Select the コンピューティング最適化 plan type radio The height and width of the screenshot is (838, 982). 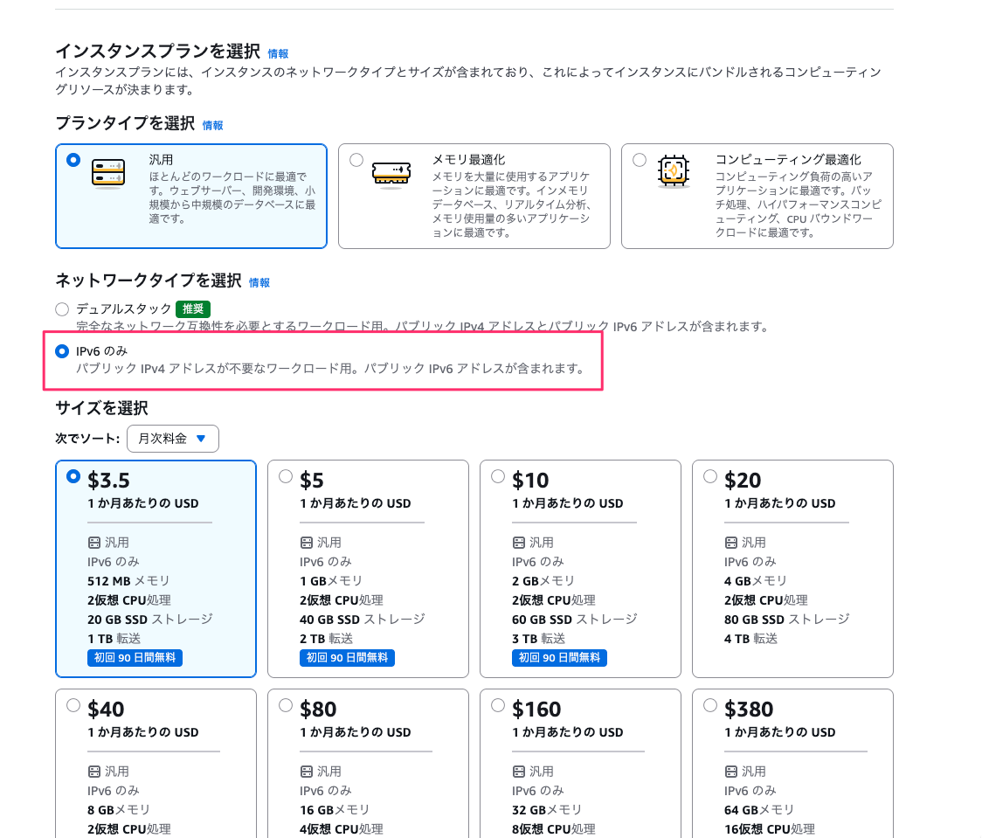(x=640, y=160)
